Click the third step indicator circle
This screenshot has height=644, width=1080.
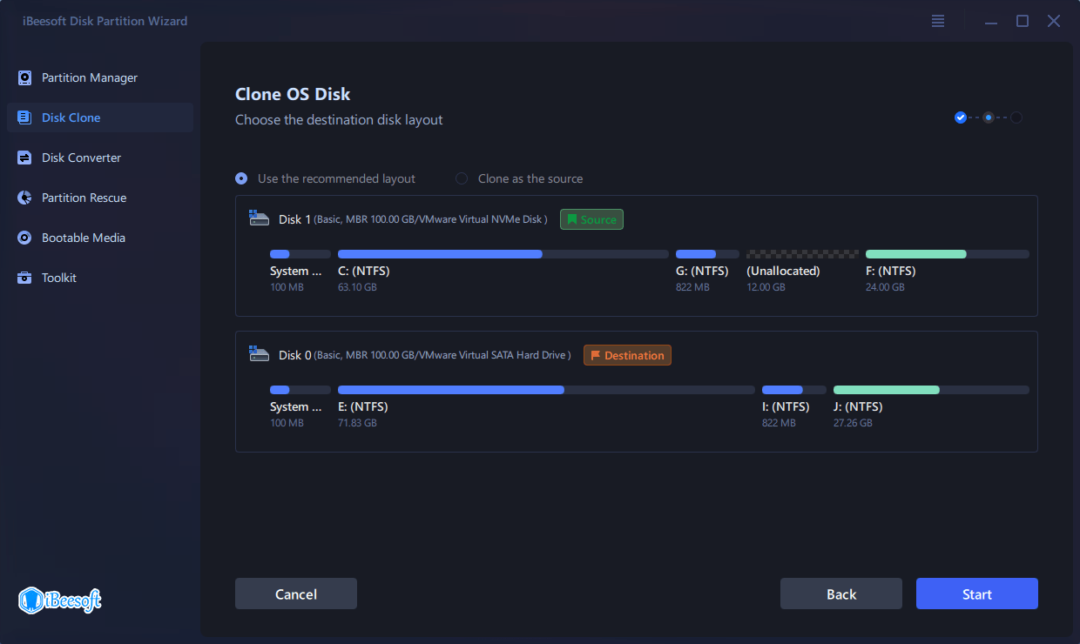[x=1016, y=117]
